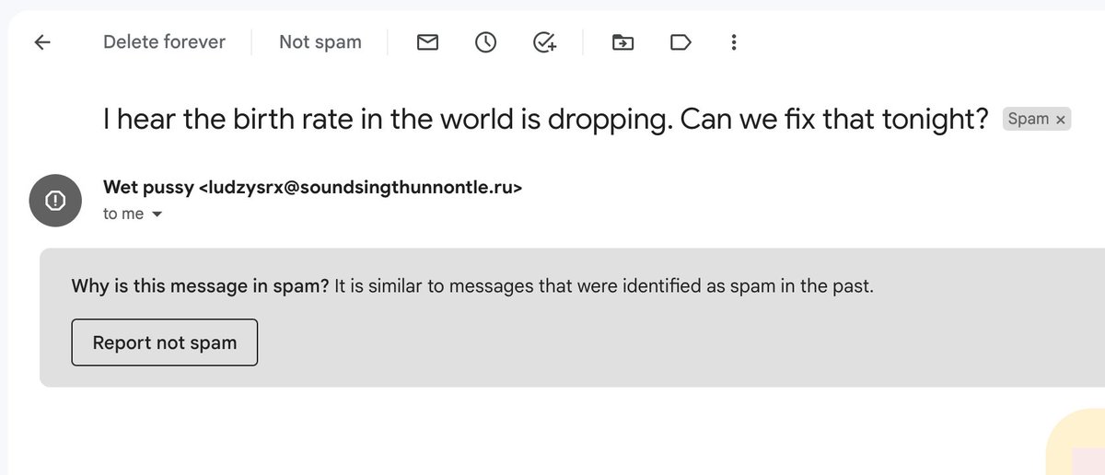Click the sender's spam warning avatar
The image size is (1105, 475).
point(55,199)
